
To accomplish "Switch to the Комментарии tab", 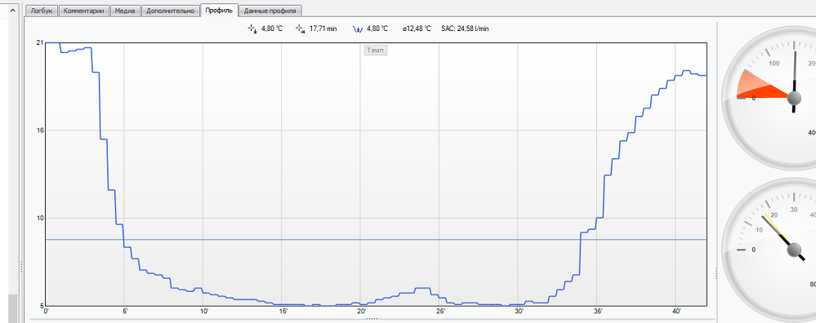I will point(84,11).
